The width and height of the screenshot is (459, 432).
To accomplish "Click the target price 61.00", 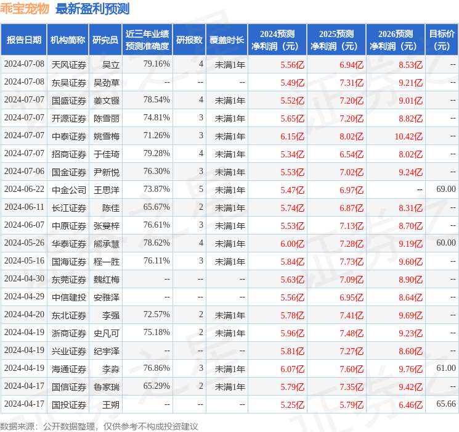I will click(x=446, y=368).
